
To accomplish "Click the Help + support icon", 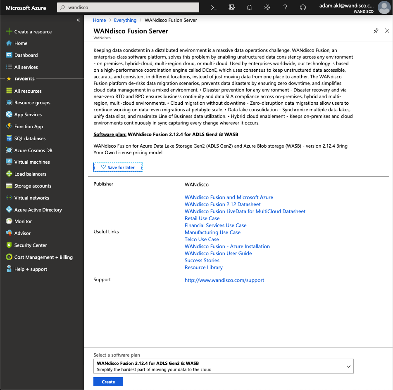I will pos(9,269).
